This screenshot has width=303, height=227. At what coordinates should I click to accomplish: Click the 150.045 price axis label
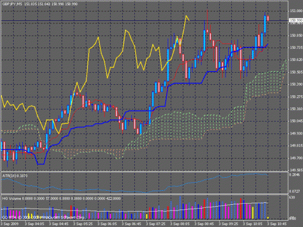click(296, 121)
